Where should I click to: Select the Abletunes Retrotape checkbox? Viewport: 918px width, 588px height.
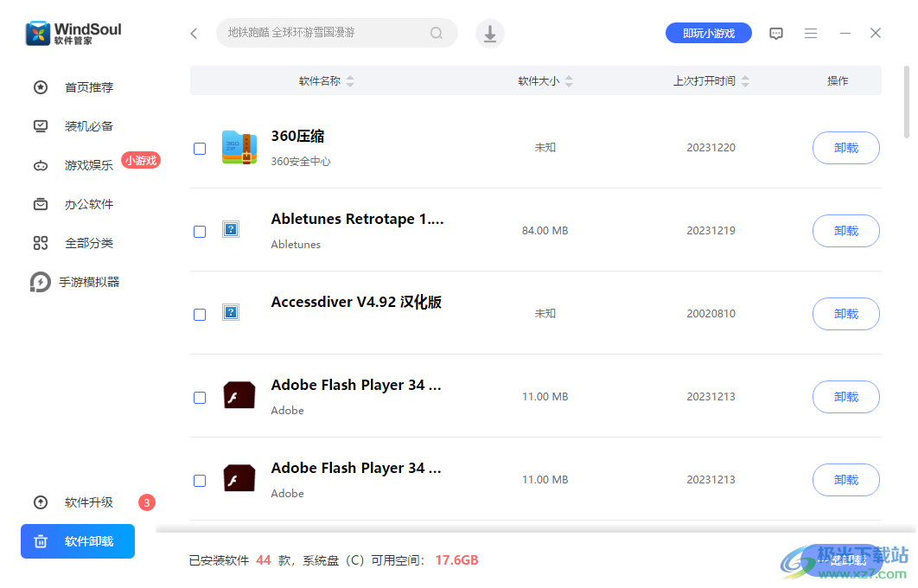[x=200, y=231]
